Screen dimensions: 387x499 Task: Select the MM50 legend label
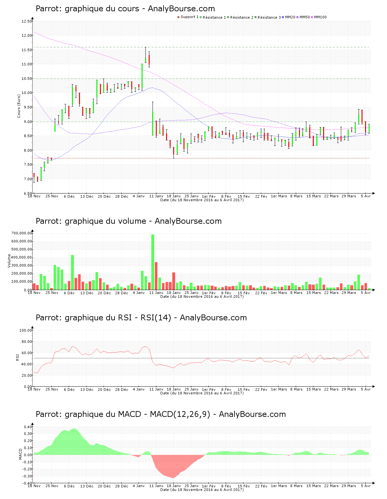click(305, 17)
